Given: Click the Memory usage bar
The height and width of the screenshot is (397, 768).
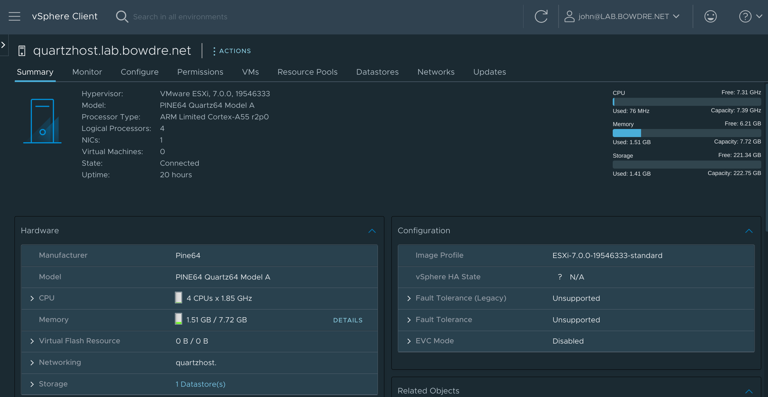Looking at the screenshot, I should click(x=686, y=133).
